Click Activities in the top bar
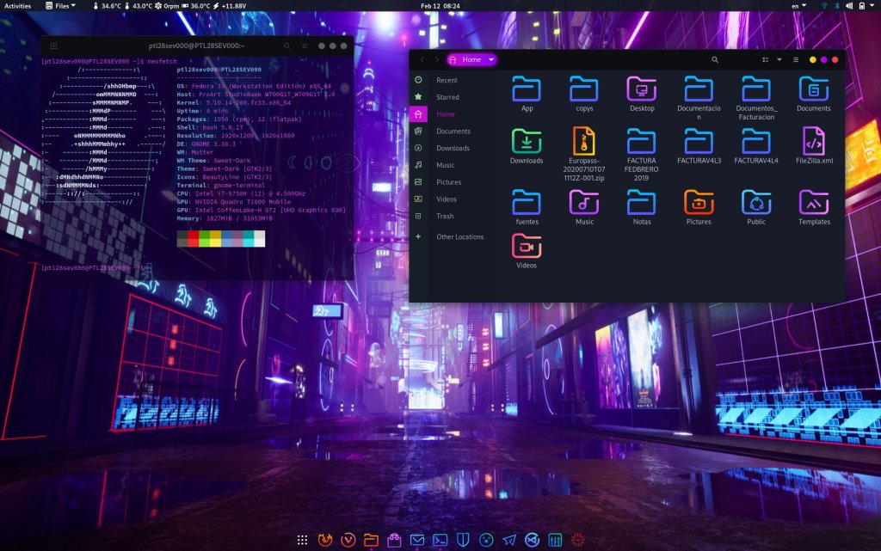Image resolution: width=881 pixels, height=551 pixels. point(17,6)
